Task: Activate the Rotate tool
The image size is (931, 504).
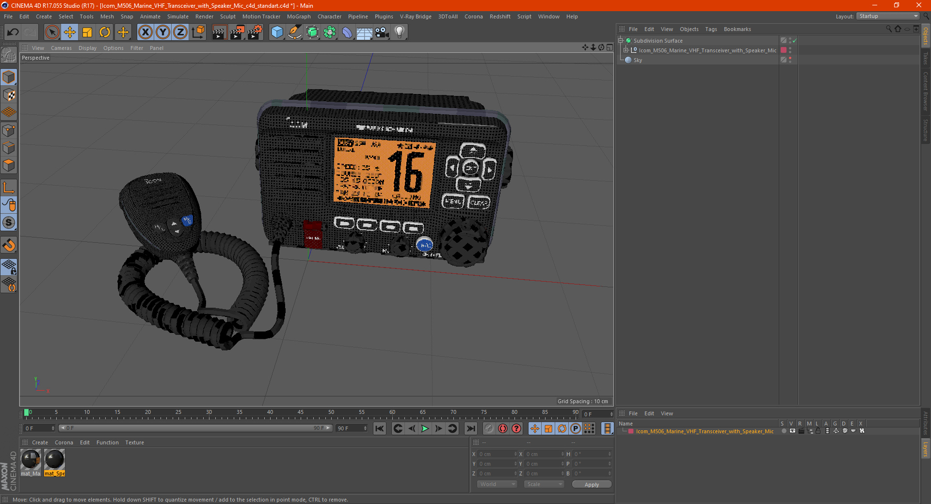Action: coord(105,32)
